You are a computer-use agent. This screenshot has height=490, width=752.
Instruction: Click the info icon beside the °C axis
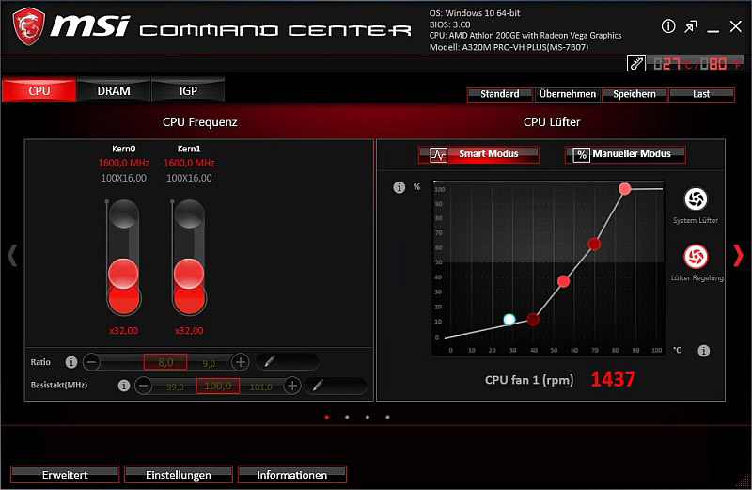click(703, 351)
